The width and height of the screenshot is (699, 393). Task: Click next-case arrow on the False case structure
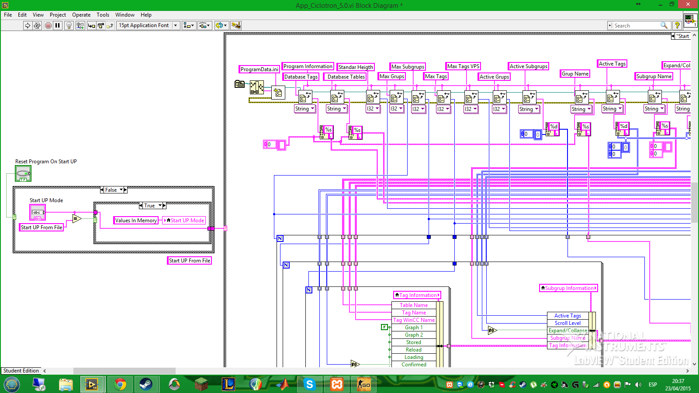[125, 190]
